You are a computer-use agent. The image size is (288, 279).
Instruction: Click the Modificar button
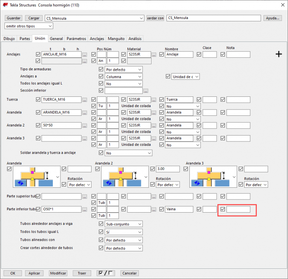pyautogui.click(x=58, y=273)
